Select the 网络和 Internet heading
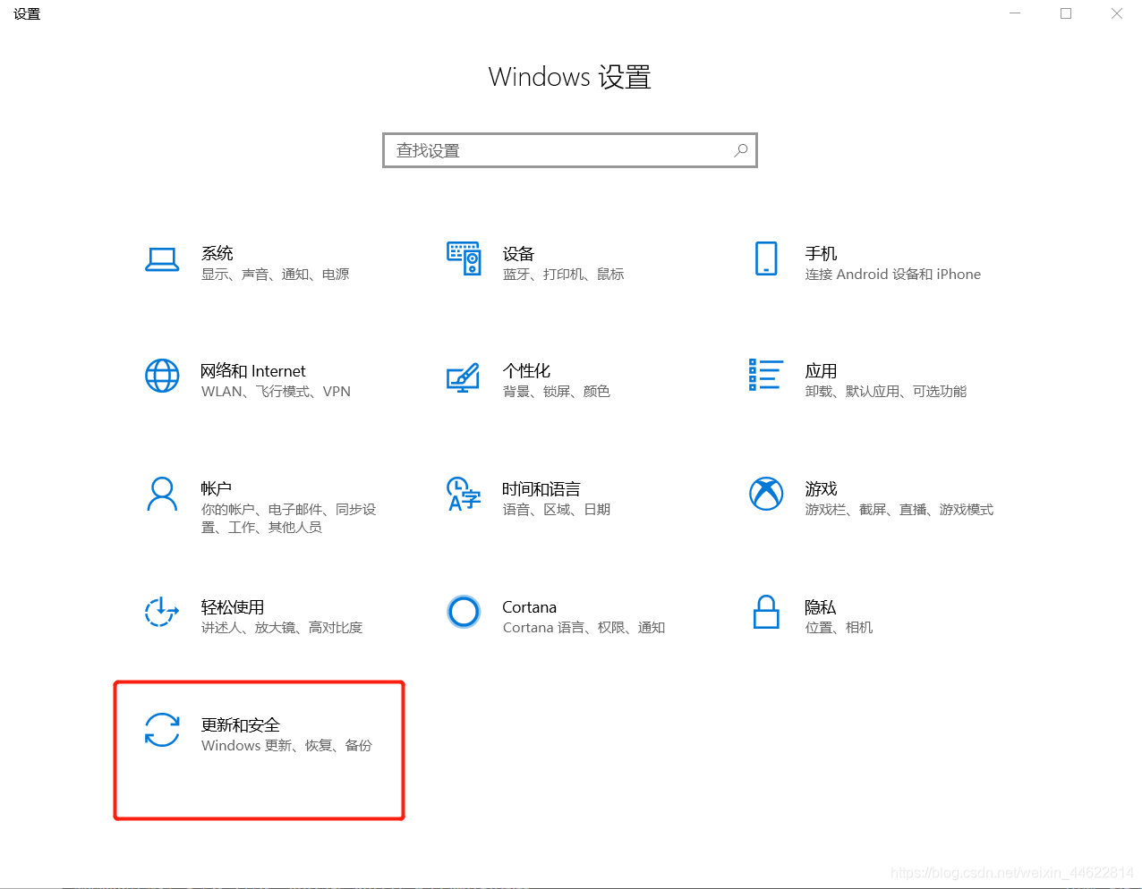1142x889 pixels. coord(253,370)
